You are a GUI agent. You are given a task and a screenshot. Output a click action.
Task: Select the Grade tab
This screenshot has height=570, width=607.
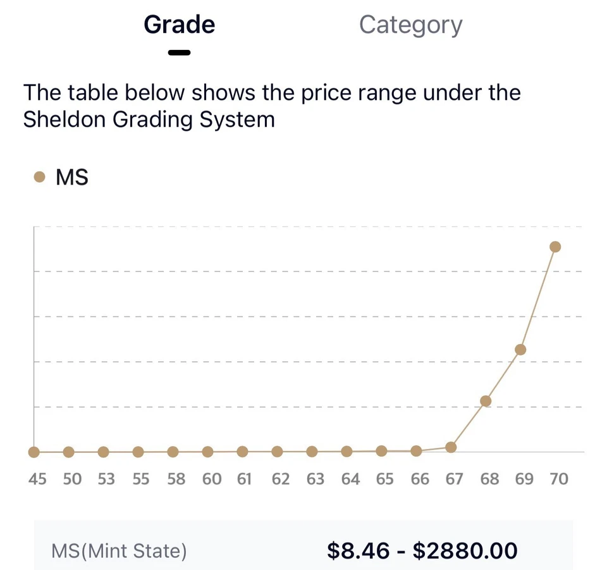[x=180, y=25]
